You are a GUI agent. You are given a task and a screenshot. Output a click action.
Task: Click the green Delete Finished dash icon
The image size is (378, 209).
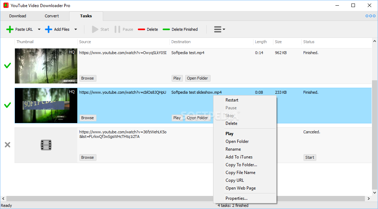(x=166, y=29)
